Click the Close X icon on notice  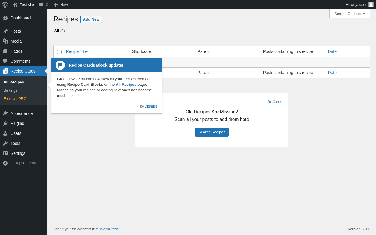[270, 102]
